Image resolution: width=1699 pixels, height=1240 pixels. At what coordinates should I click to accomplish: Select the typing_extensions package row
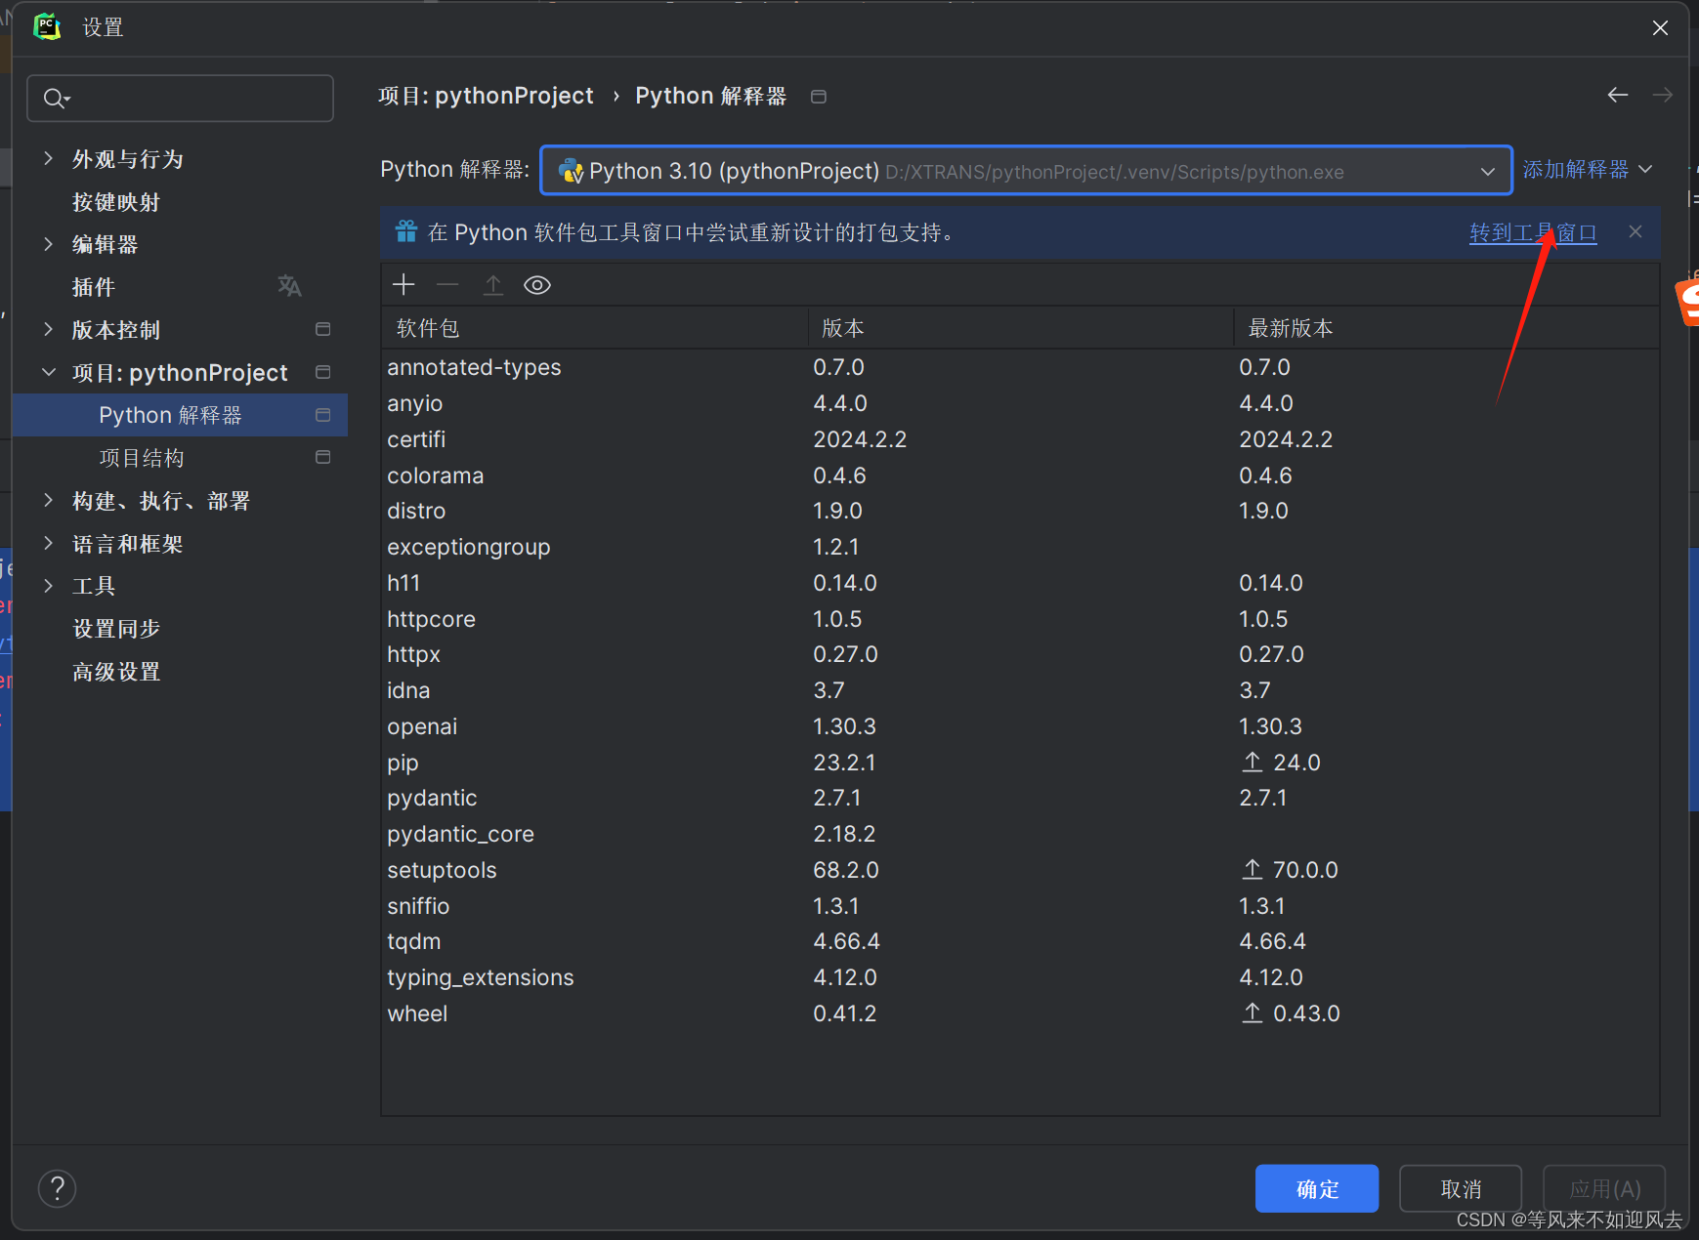[x=1020, y=977]
